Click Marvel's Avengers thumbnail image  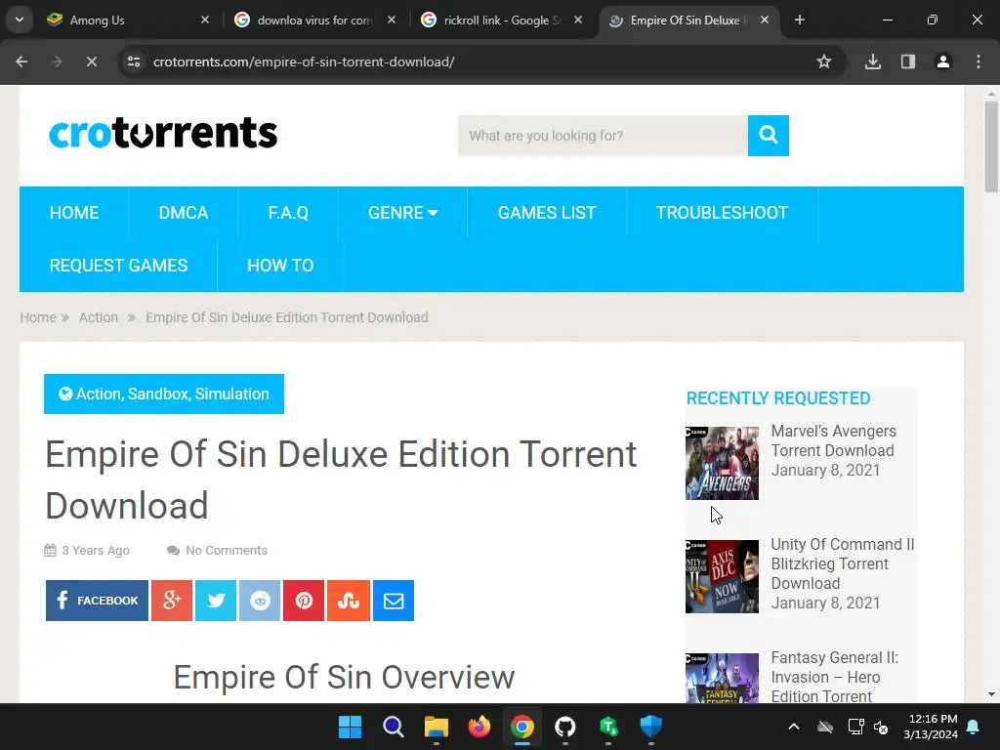pos(722,463)
